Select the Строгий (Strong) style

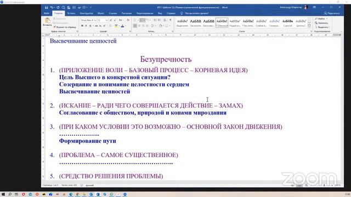point(287,23)
